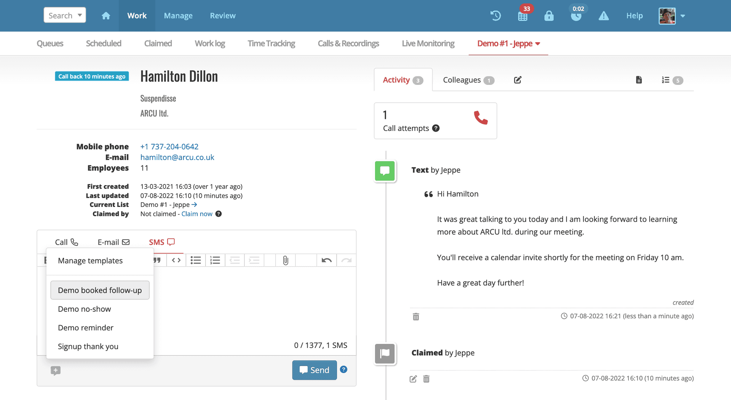Increase indent in the editor

254,260
